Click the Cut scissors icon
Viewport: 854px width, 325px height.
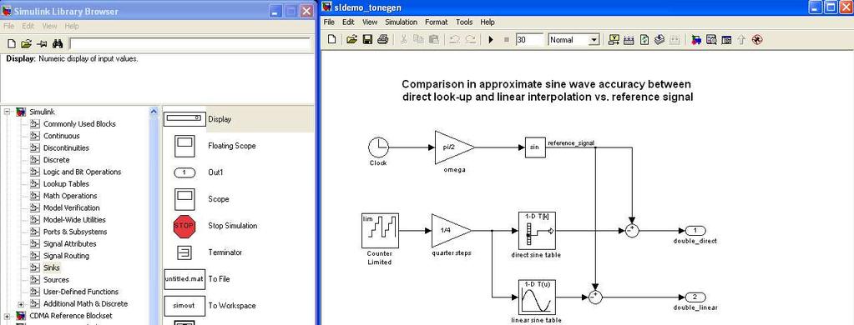pos(403,40)
